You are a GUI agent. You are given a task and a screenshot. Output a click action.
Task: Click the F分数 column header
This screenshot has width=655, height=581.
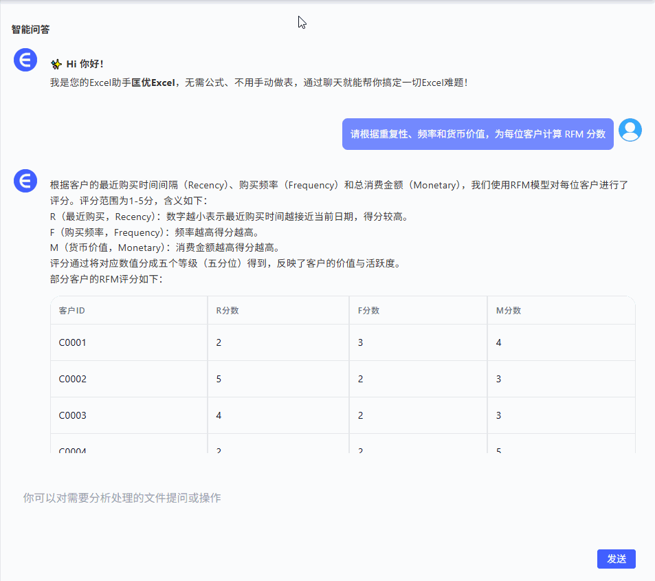point(418,311)
